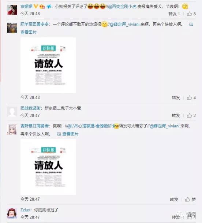
Task: Enlarge second 请放人 newspaper thumbnail
Action: coord(48,167)
